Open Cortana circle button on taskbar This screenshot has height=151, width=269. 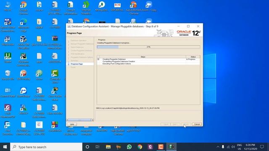pyautogui.click(x=87, y=147)
